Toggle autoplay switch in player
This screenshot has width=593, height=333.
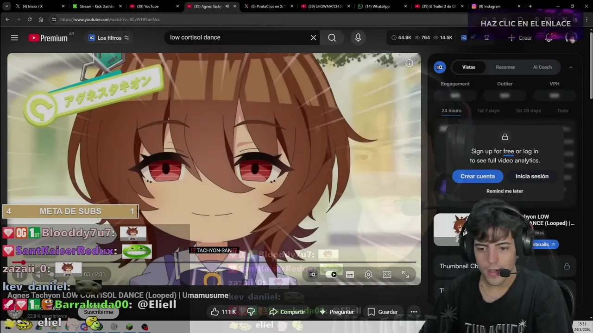tap(331, 274)
